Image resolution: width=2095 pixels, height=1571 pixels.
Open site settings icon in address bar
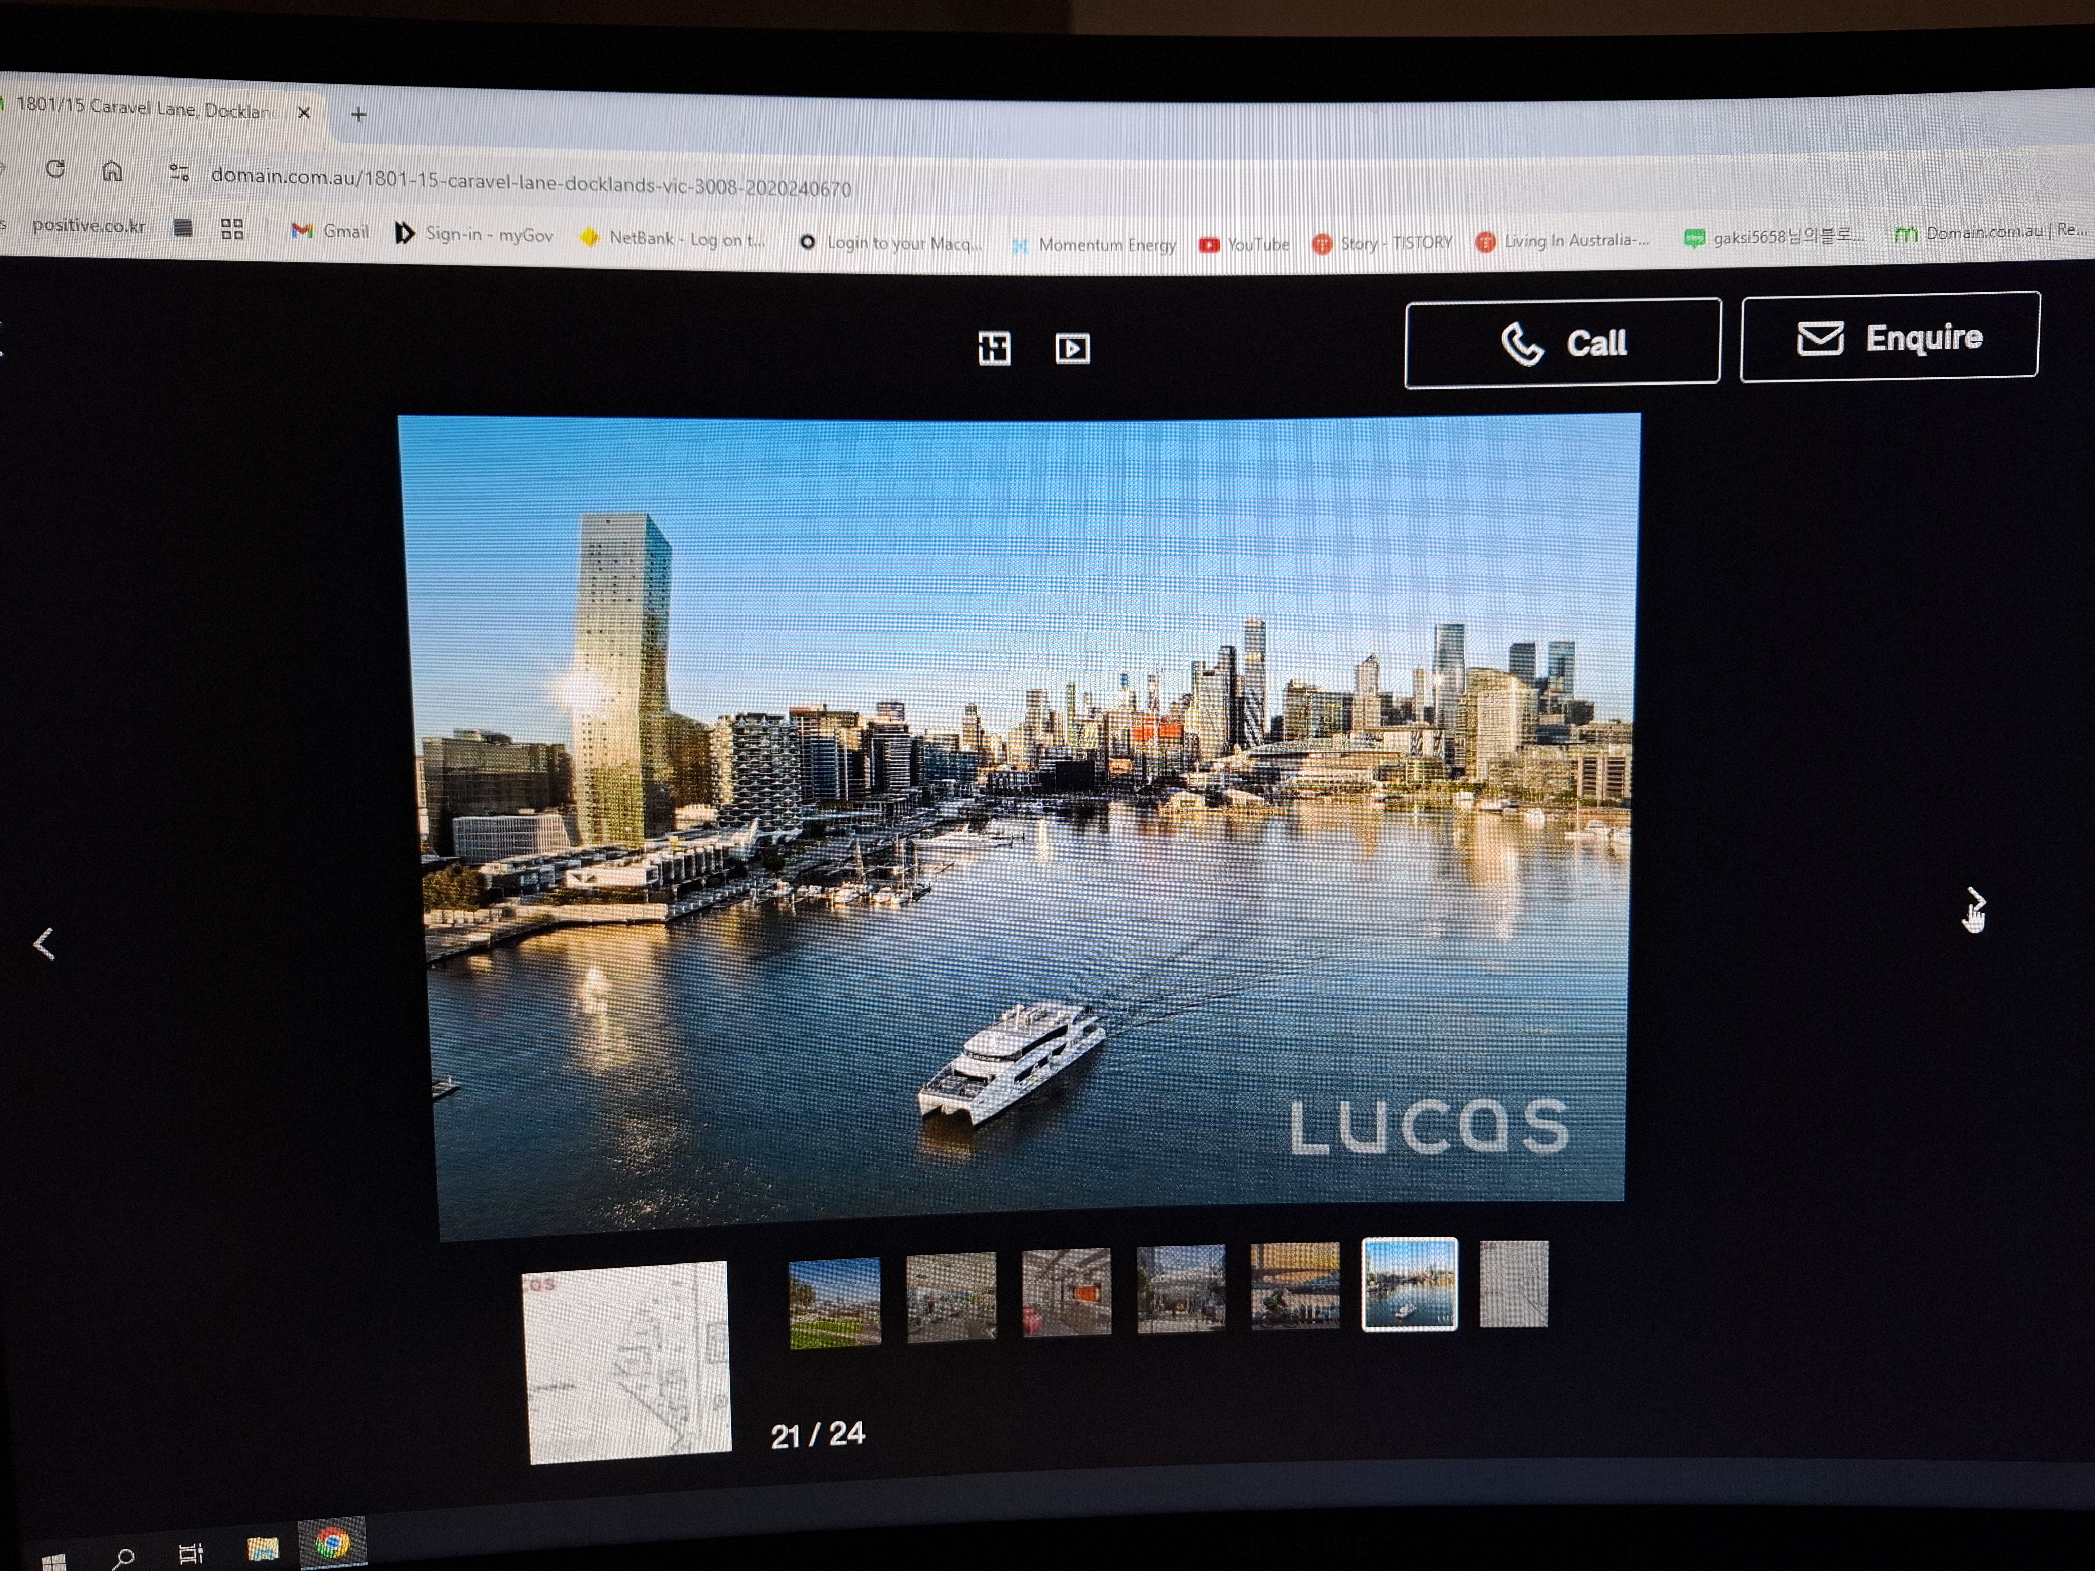(179, 173)
